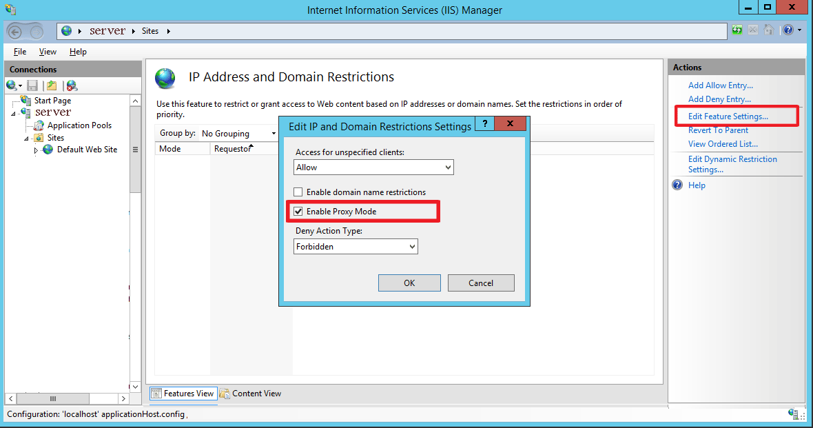The width and height of the screenshot is (813, 428).
Task: Close the Edit IP Restrictions dialog
Action: point(511,123)
